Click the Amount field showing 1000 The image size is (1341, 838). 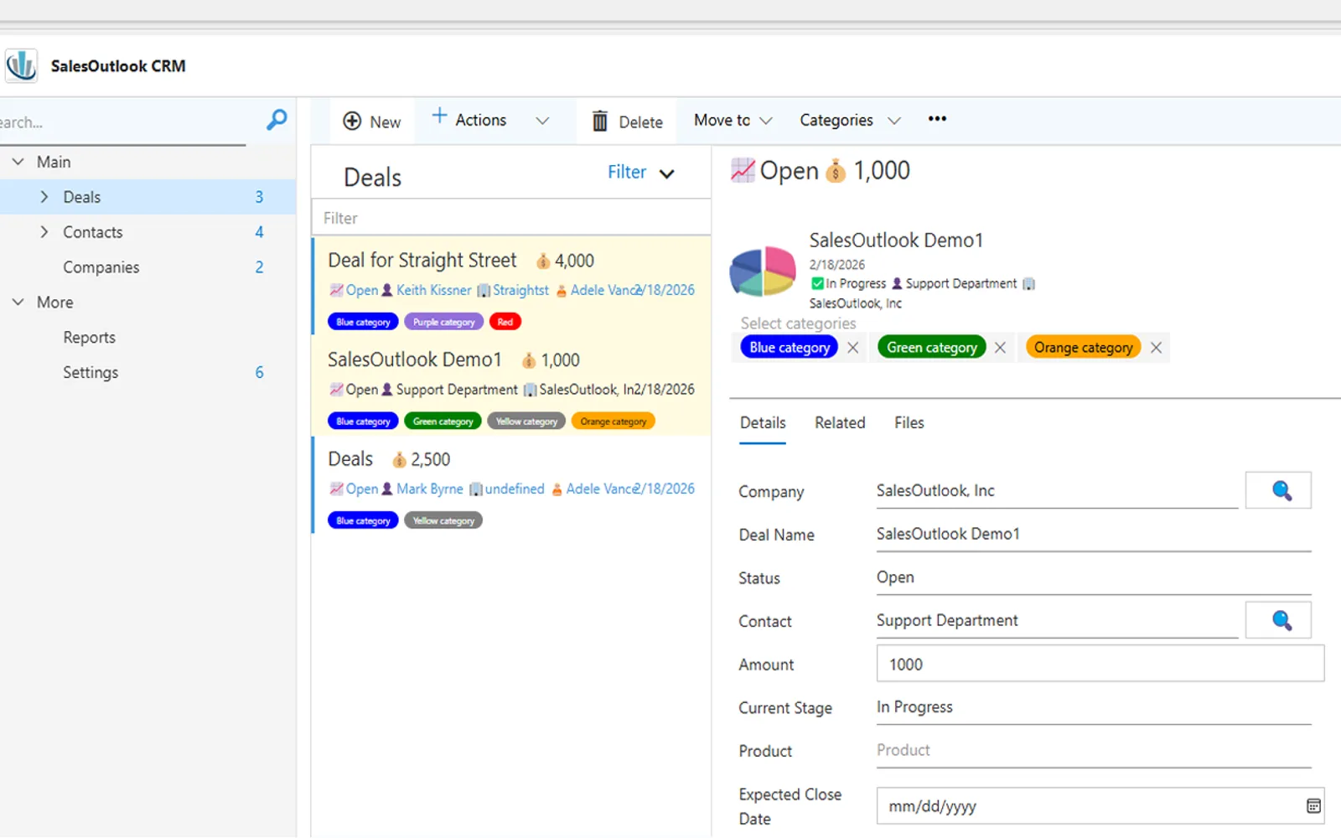pos(1100,664)
